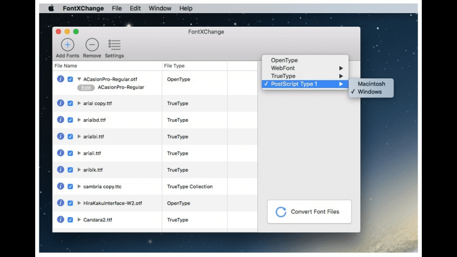Open the FontXChange application menu

pyautogui.click(x=83, y=8)
